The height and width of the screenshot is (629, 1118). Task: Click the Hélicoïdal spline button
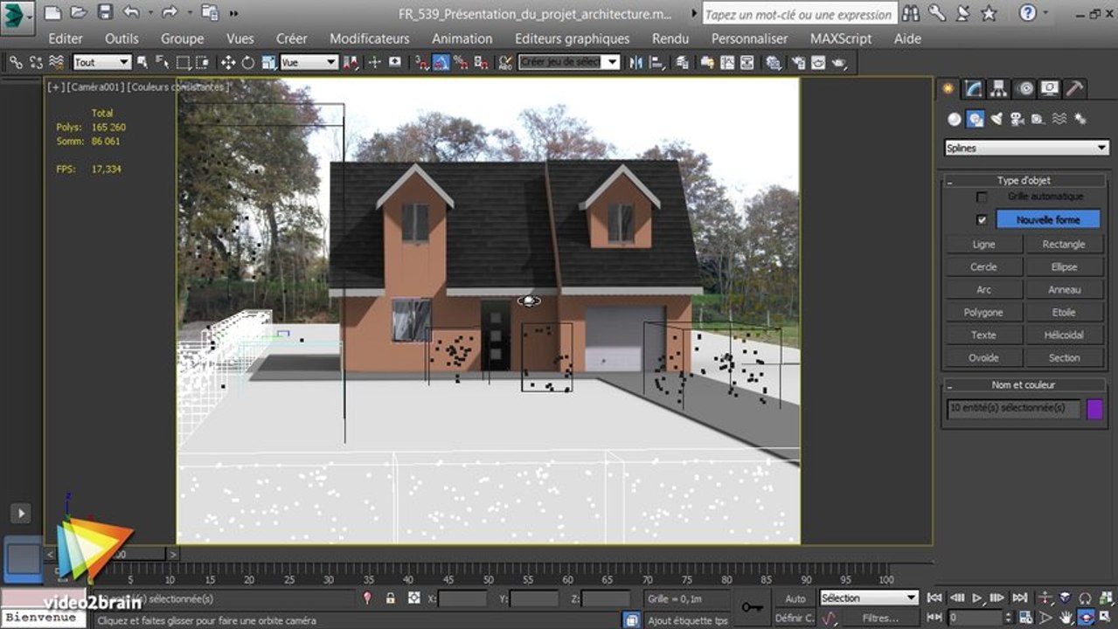click(x=1064, y=335)
